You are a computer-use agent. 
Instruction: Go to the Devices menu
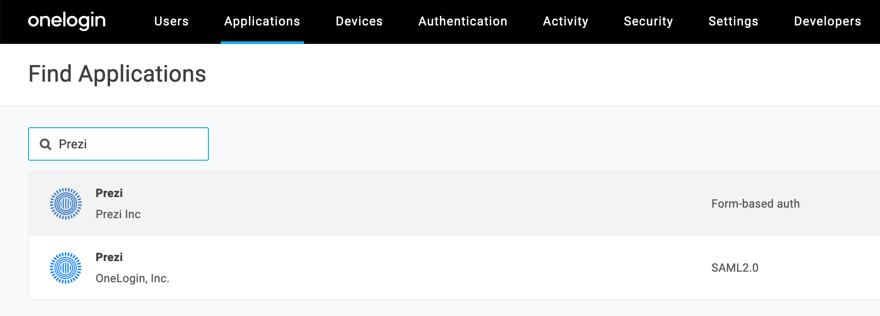coord(359,21)
